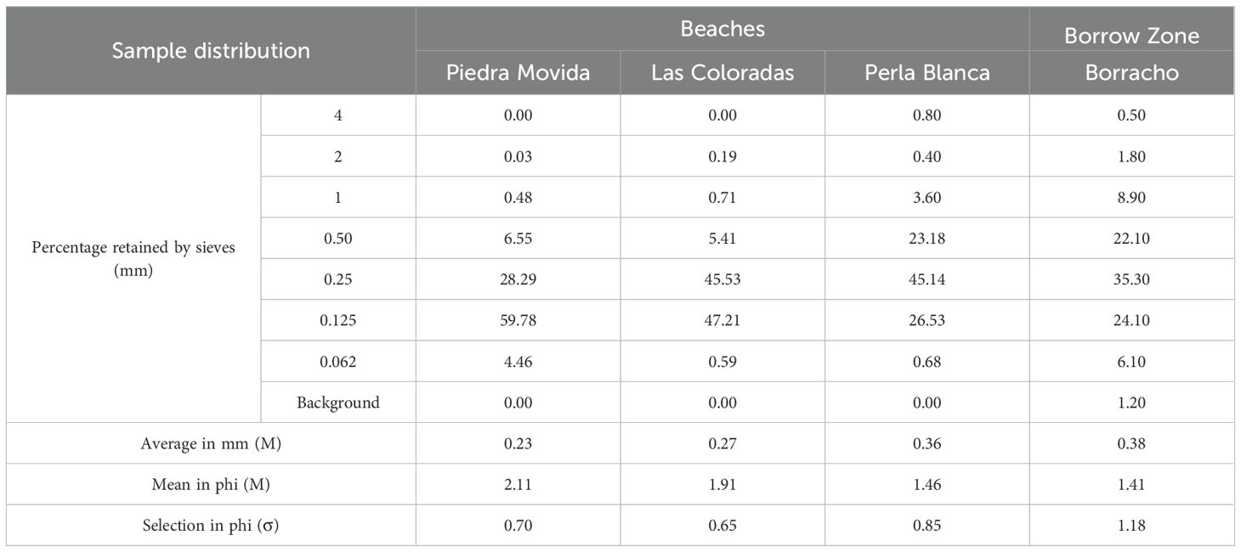The height and width of the screenshot is (552, 1241).
Task: Click the Las Coloradas column header
Action: click(x=722, y=73)
